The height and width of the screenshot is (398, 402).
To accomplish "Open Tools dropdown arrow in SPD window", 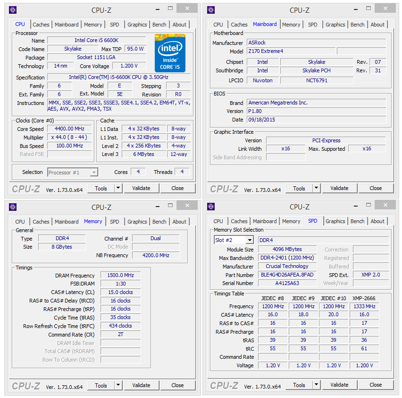I will click(317, 385).
